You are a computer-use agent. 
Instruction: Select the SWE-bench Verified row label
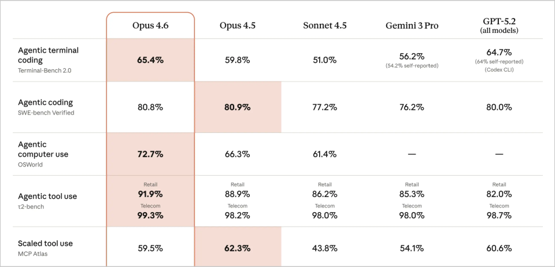[x=46, y=113]
